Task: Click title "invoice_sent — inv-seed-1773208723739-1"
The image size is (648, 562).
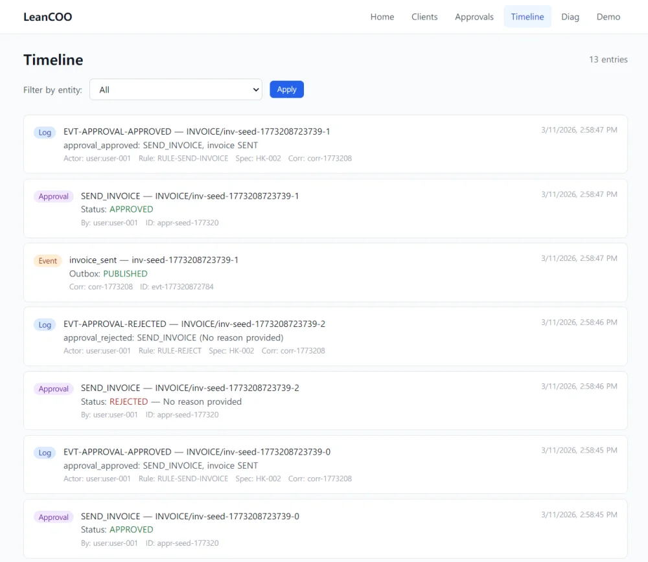Action: (154, 260)
